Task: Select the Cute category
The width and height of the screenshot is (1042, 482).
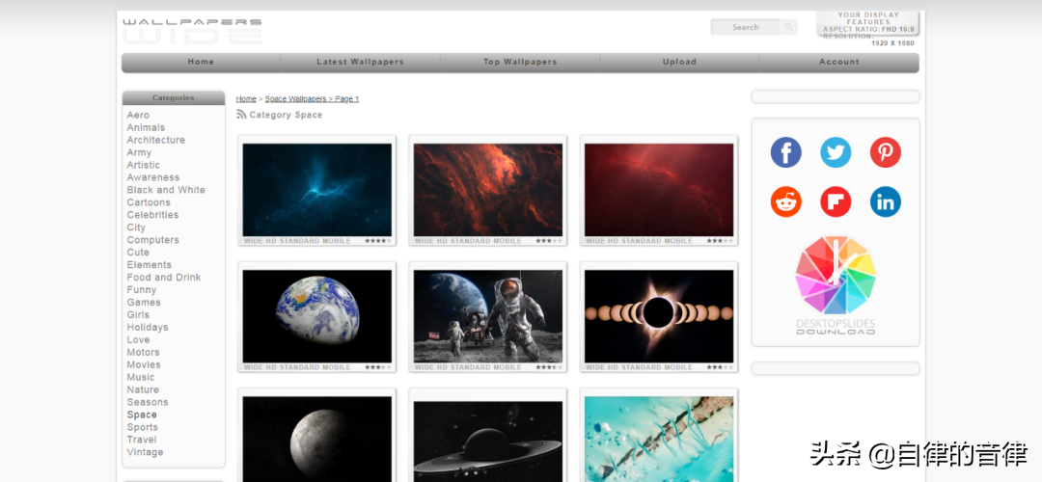Action: pyautogui.click(x=138, y=253)
